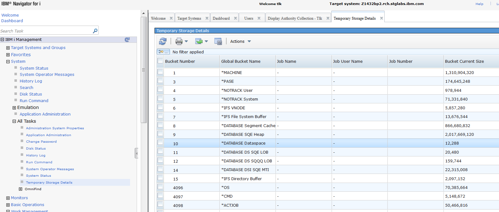Check the box for *DATABASE SQE Heap row
Screen dimensions: 499x212
[160, 134]
